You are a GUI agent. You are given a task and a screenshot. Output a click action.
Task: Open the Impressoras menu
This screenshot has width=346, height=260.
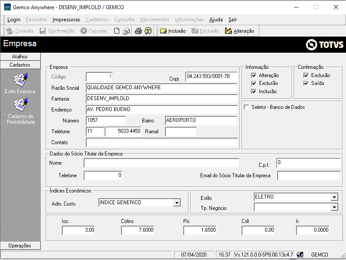pyautogui.click(x=66, y=20)
